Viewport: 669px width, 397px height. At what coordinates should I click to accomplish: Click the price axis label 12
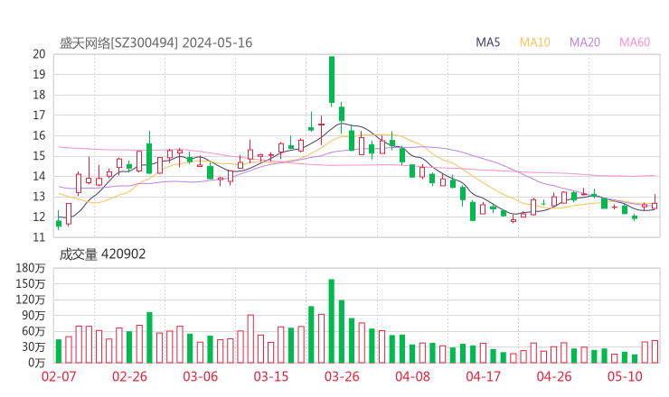coord(39,217)
